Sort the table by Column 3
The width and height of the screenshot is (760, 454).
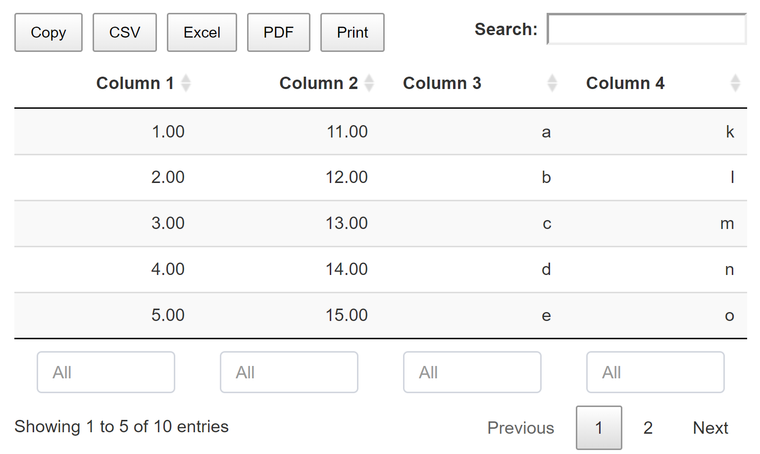coord(442,83)
